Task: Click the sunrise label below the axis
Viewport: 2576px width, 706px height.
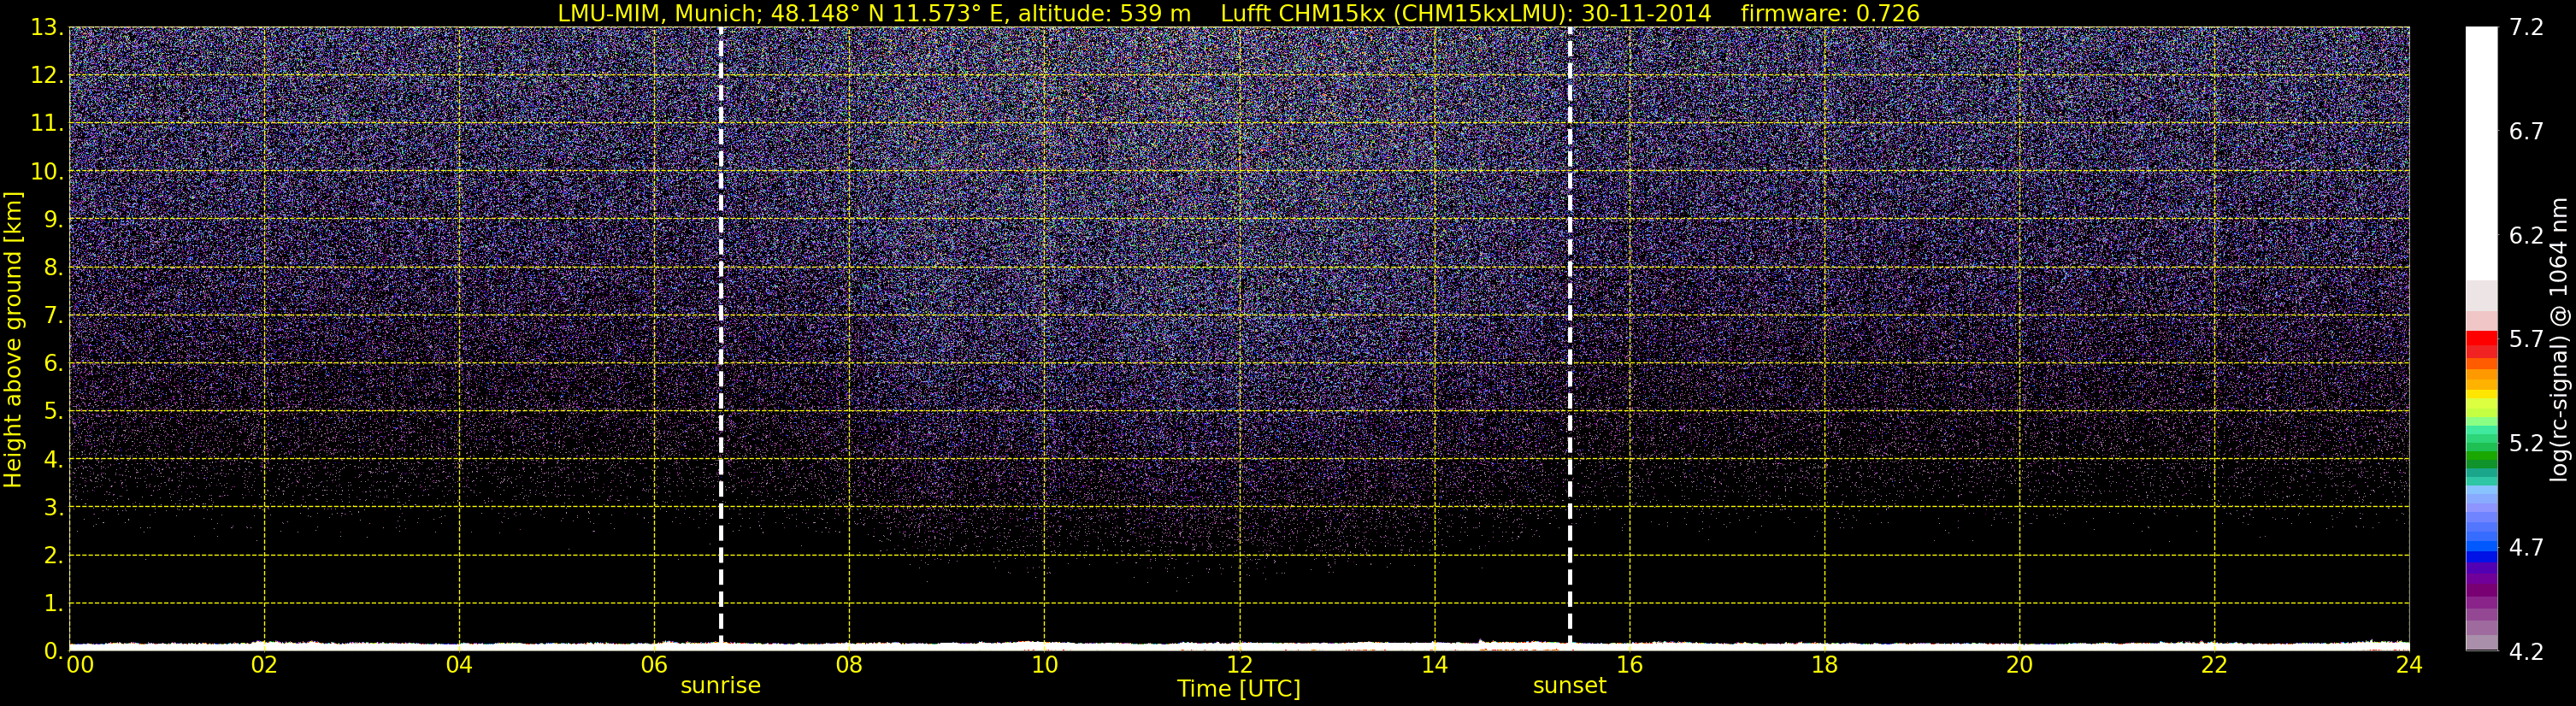Action: 720,686
